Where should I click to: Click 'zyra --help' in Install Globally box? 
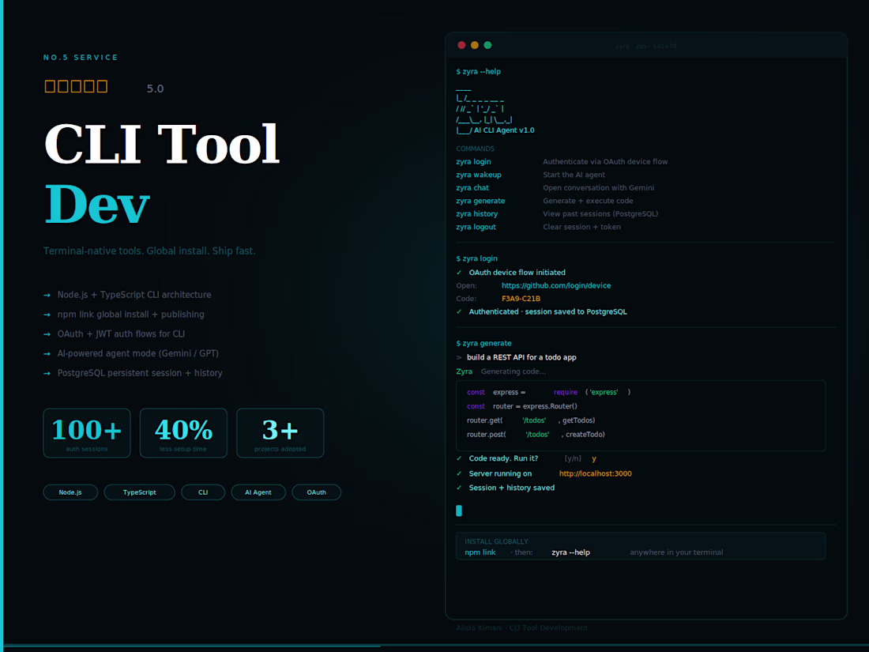571,552
